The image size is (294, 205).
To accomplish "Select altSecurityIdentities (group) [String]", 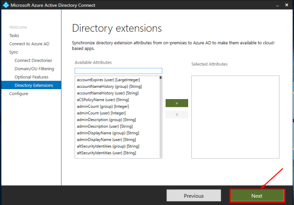I will click(x=108, y=146).
